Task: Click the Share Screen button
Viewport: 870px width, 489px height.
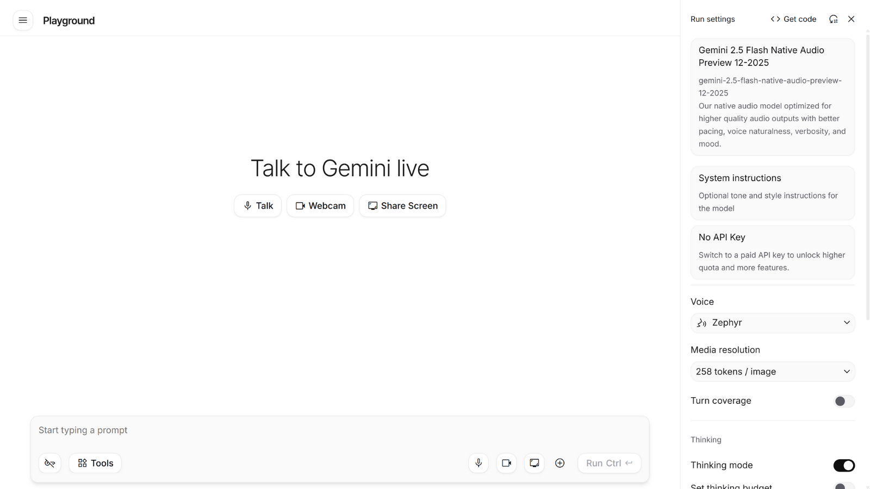Action: [x=402, y=206]
